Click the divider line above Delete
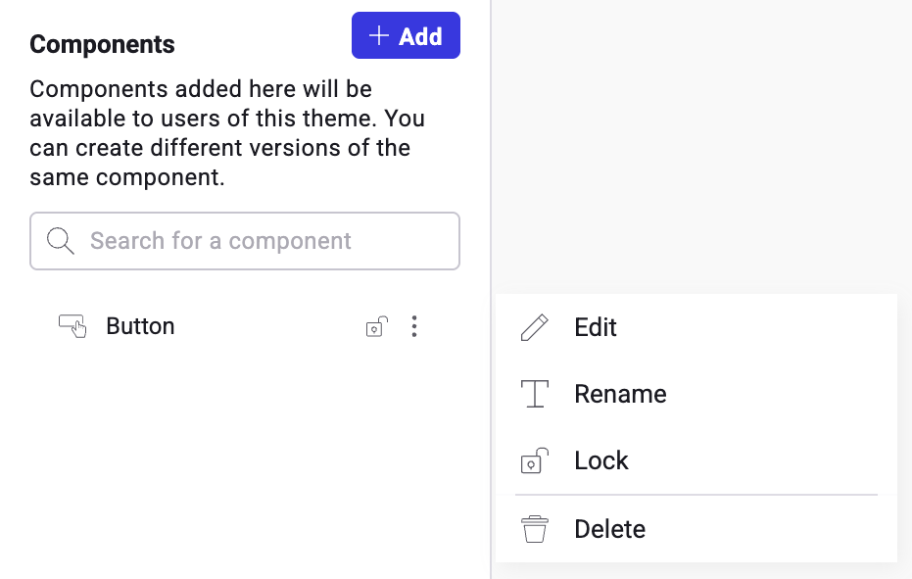The height and width of the screenshot is (579, 912). point(696,495)
